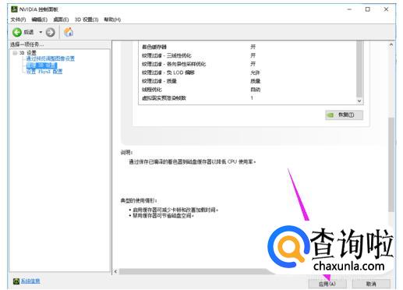The width and height of the screenshot is (403, 290).
Task: Open the 3D 设置 menu in menu bar
Action: tap(87, 19)
